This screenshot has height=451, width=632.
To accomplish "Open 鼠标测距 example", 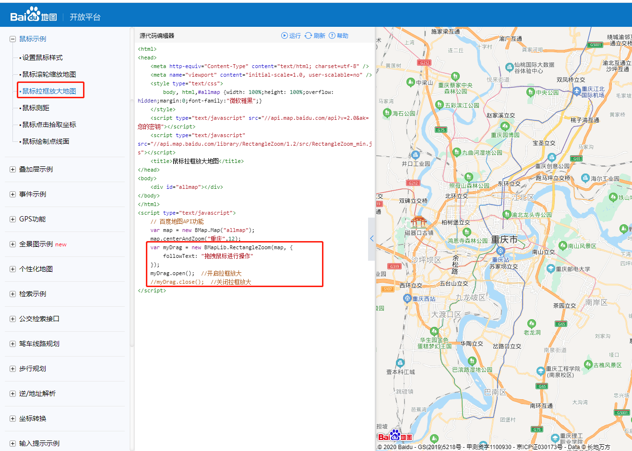I will tap(36, 108).
